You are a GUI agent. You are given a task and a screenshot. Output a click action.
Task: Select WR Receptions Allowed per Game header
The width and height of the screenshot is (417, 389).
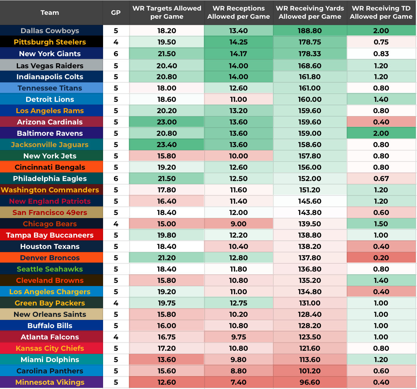(239, 12)
